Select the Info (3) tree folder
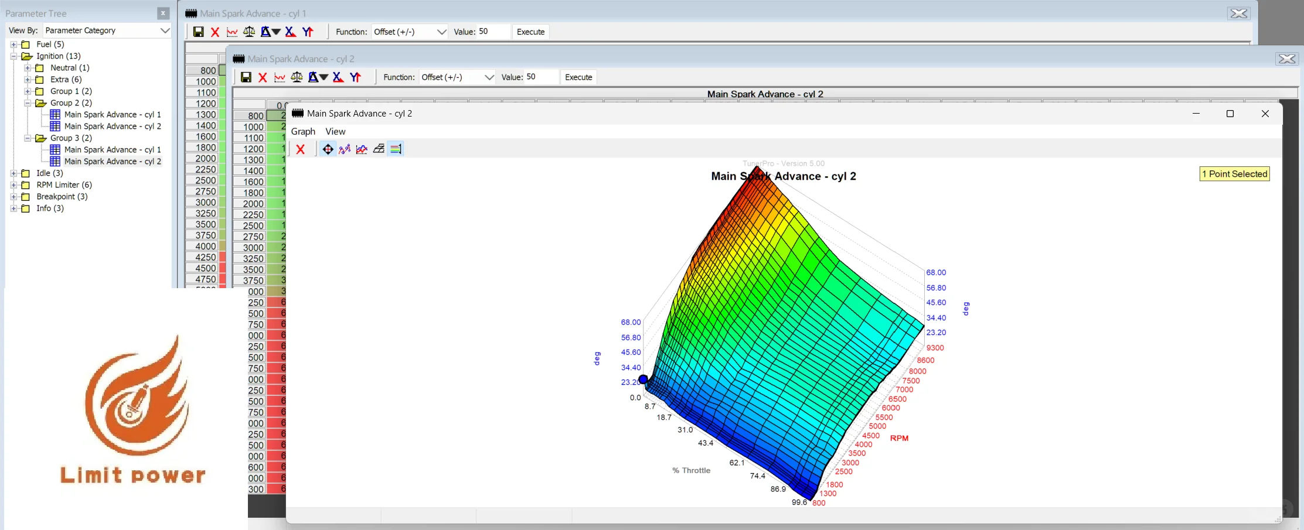1304x530 pixels. (50, 208)
